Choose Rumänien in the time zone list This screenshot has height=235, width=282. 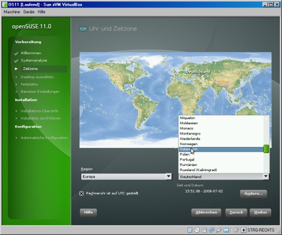(221, 165)
